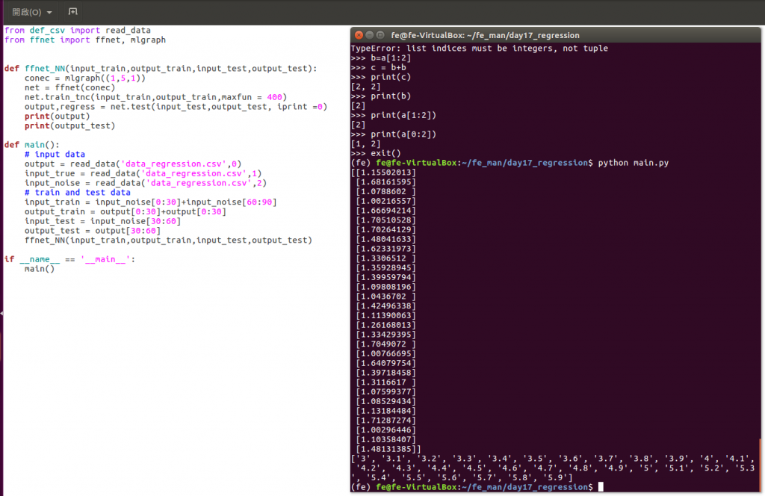The height and width of the screenshot is (496, 765).
Task: Click the terminal title 'fe@fe-VirtualBox: ~/fe_man/day17_regression'
Action: (x=485, y=35)
